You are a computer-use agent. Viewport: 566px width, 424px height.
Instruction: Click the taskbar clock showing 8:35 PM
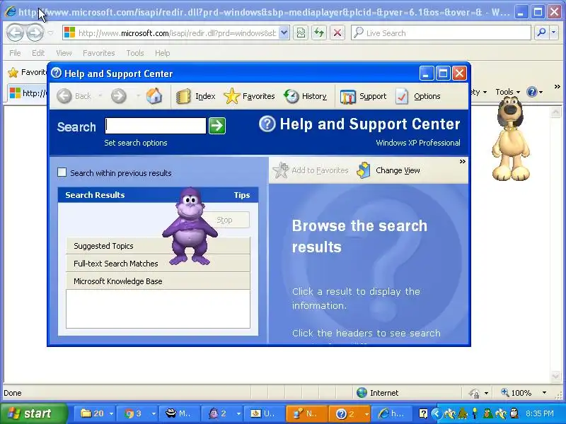click(x=539, y=413)
